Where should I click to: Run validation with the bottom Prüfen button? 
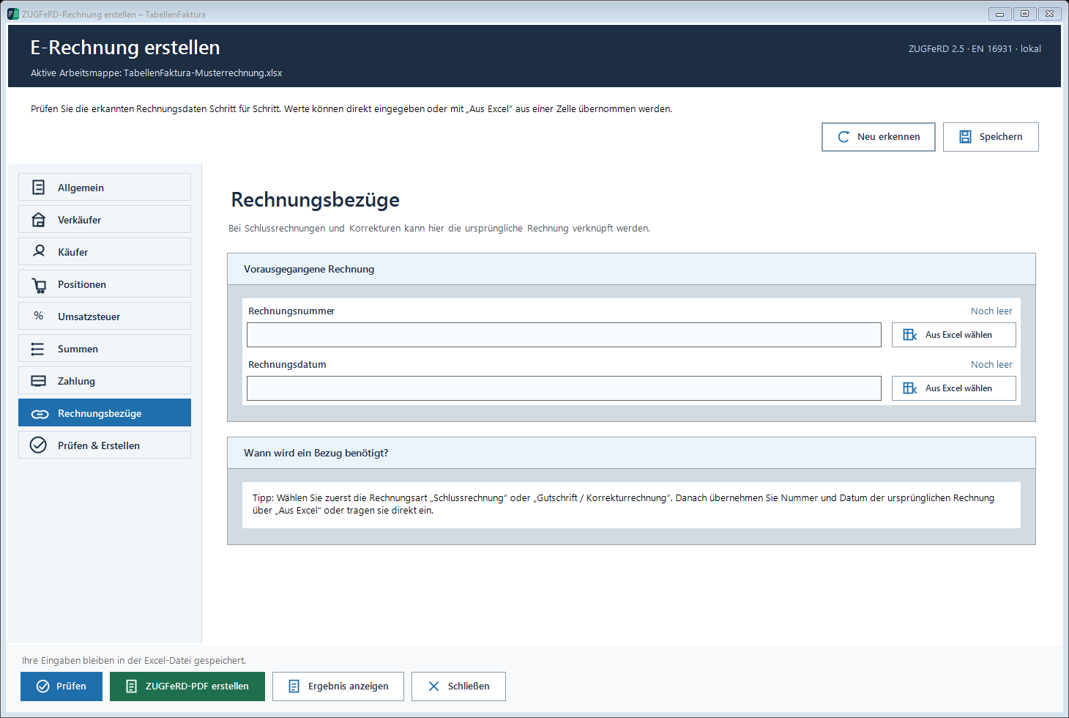click(62, 686)
